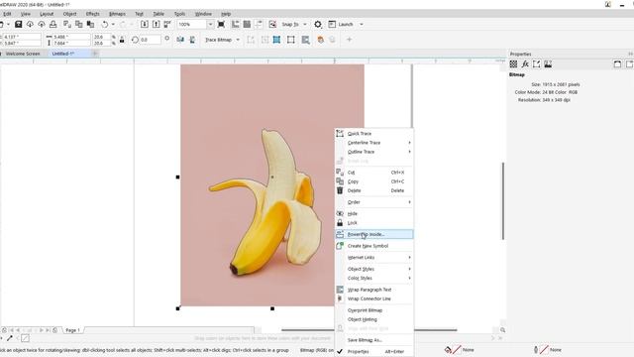
Task: Click the zoom magnifier at the canvas corner
Action: tap(502, 330)
